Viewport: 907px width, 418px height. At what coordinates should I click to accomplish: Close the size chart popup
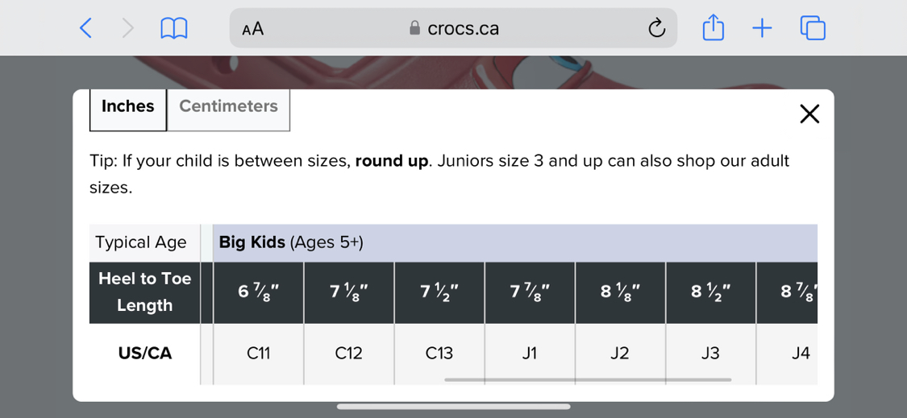point(809,114)
